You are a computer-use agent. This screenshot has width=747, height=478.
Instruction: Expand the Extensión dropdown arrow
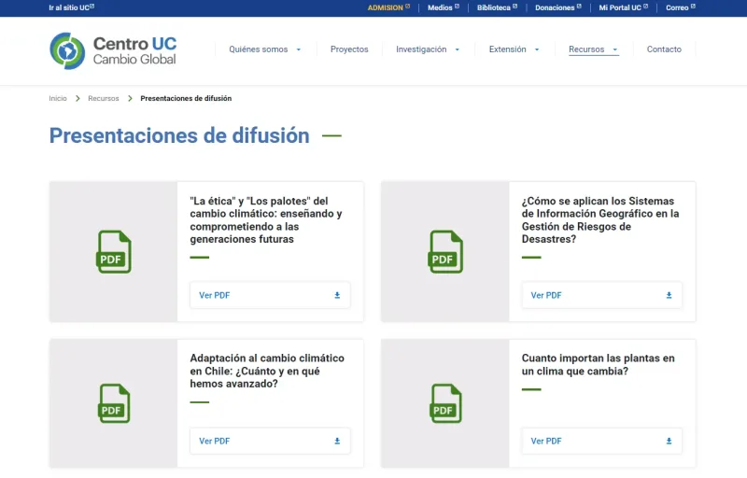point(537,49)
